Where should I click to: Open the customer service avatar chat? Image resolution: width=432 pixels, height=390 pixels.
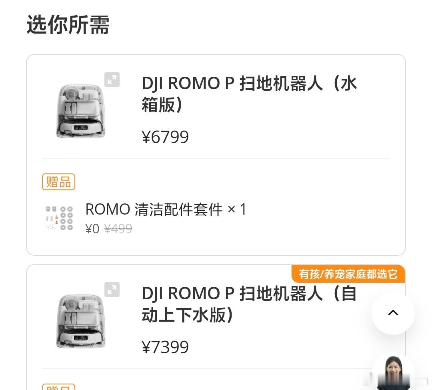tap(394, 372)
